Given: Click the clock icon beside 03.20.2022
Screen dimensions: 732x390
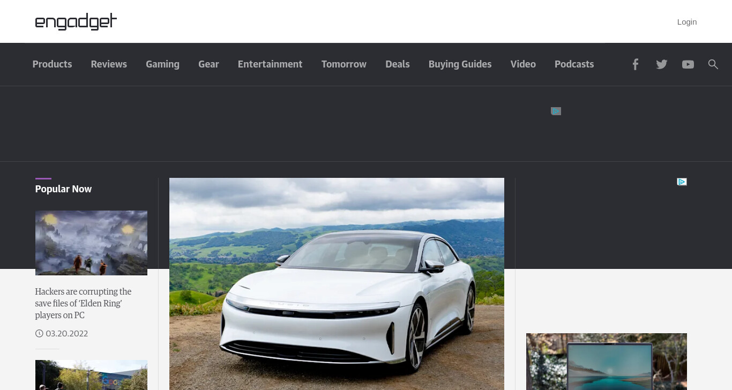Looking at the screenshot, I should 39,334.
